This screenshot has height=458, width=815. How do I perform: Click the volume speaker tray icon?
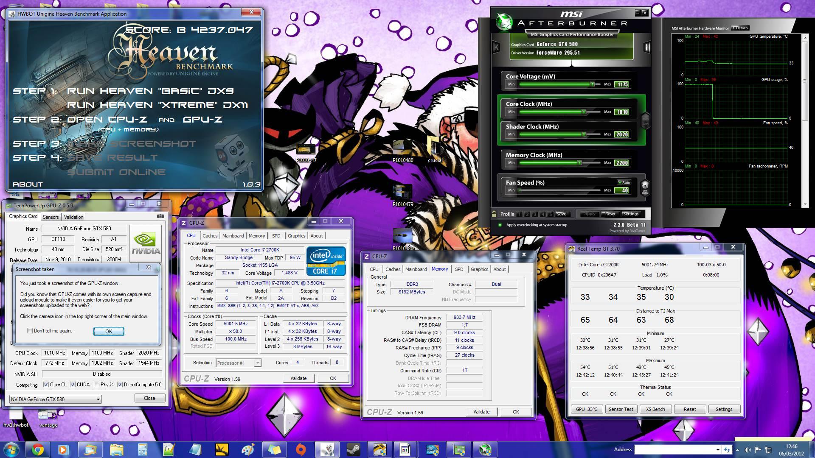(x=748, y=450)
